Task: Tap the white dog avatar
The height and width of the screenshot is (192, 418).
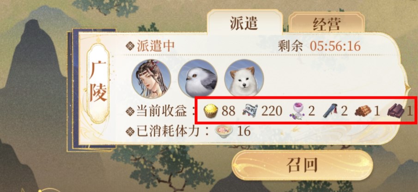Action: pyautogui.click(x=244, y=79)
